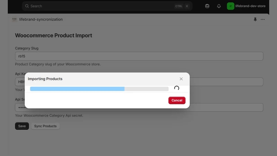The image size is (277, 156).
Task: Click the search magnifier icon
Action: [27, 6]
